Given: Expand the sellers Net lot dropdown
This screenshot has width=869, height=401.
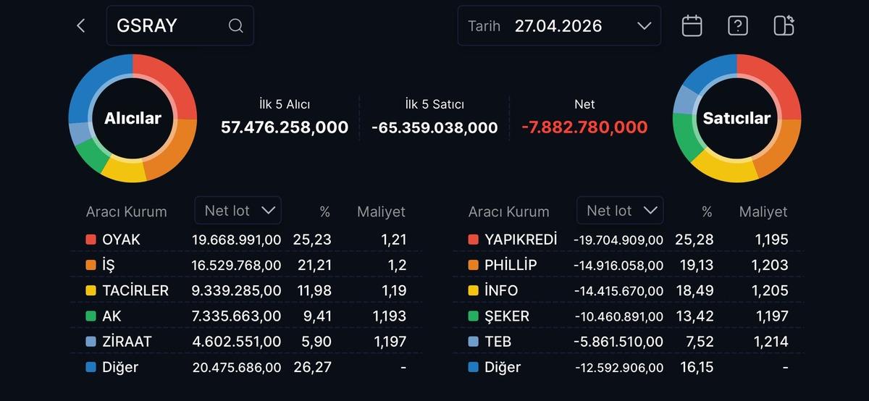Looking at the screenshot, I should pos(620,211).
